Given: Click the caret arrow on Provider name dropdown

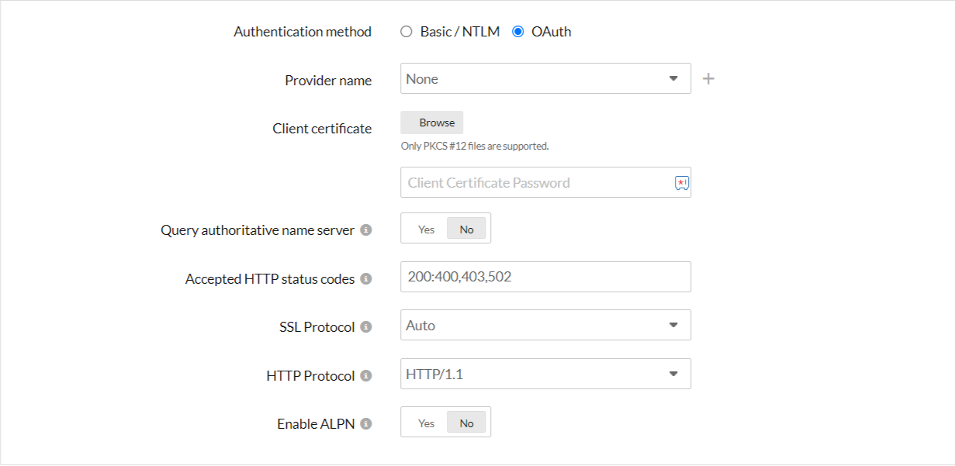Looking at the screenshot, I should pyautogui.click(x=673, y=79).
